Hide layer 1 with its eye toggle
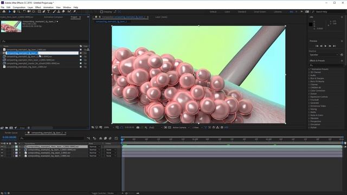The width and height of the screenshot is (347, 195). [x=2, y=147]
